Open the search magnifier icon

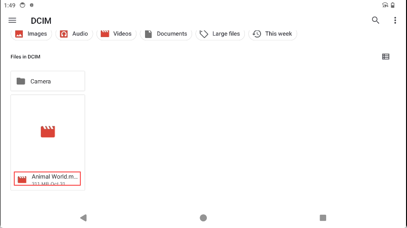click(x=375, y=20)
